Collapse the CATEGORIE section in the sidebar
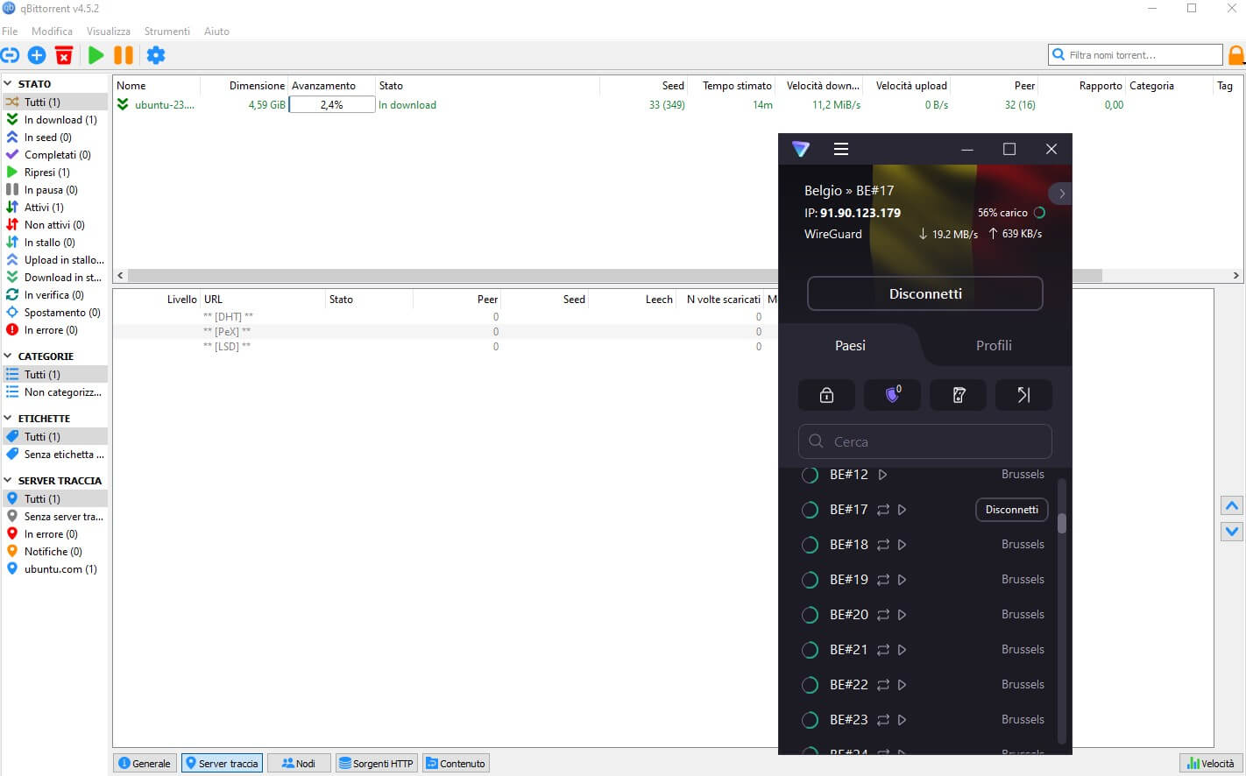Image resolution: width=1246 pixels, height=776 pixels. point(8,356)
